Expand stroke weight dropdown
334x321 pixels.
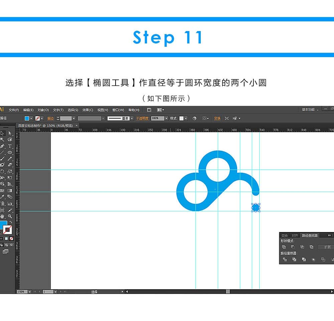(74, 118)
